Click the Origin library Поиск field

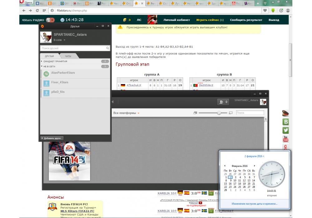tap(250, 113)
